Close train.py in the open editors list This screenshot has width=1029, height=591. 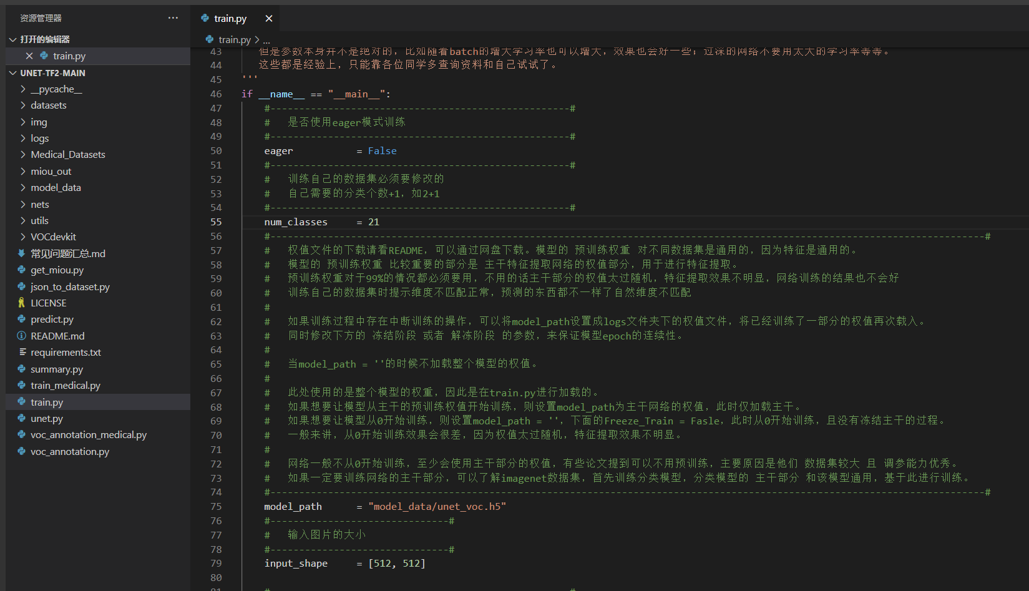pyautogui.click(x=29, y=56)
